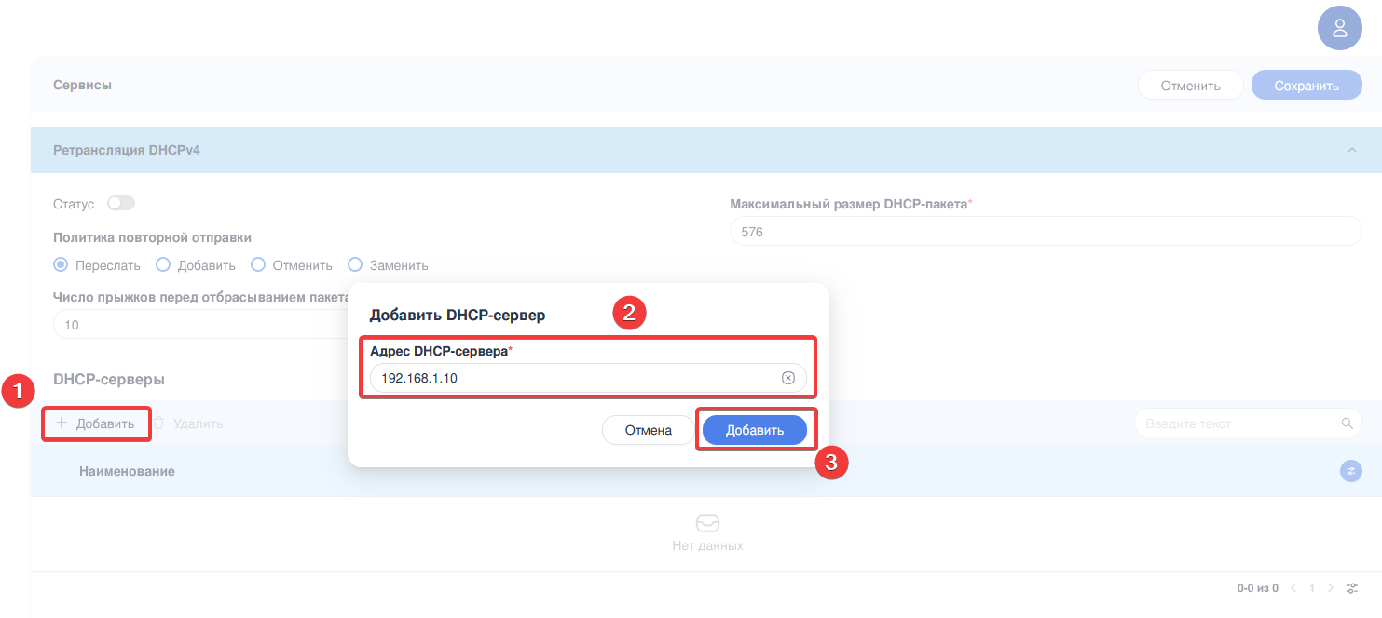Viewport: 1382px width, 618px height.
Task: Clear the DHCP server address field
Action: coord(787,378)
